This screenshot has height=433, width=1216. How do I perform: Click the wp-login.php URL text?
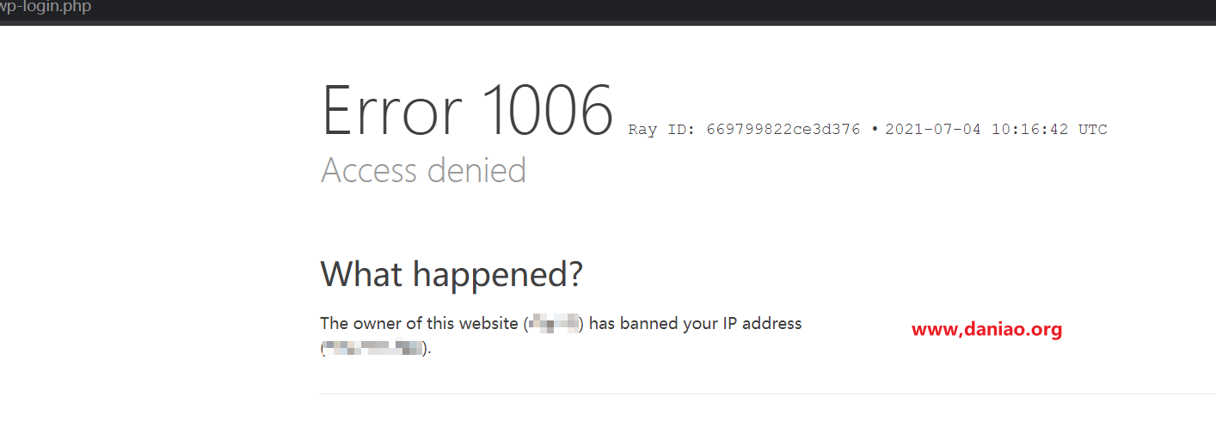(45, 7)
